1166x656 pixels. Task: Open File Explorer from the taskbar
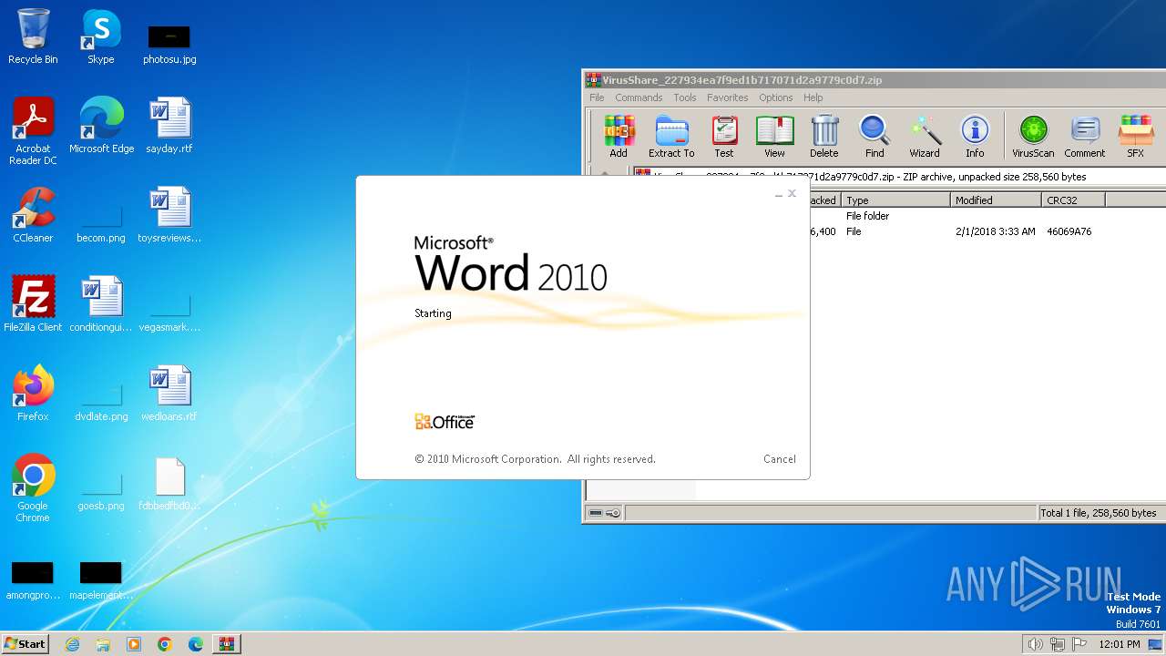pyautogui.click(x=103, y=644)
